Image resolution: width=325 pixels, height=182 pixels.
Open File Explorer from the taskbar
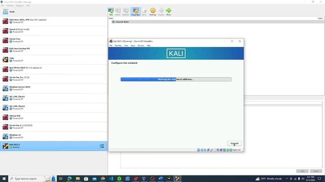pyautogui.click(x=78, y=178)
